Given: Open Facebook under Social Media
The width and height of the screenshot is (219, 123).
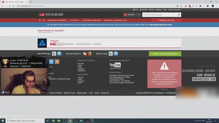Looking at the screenshot, I should pyautogui.click(x=81, y=81).
